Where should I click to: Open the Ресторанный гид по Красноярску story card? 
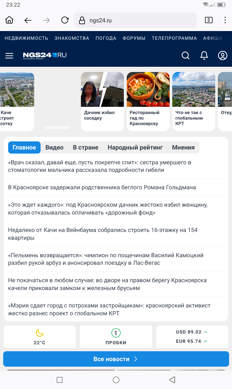click(148, 102)
